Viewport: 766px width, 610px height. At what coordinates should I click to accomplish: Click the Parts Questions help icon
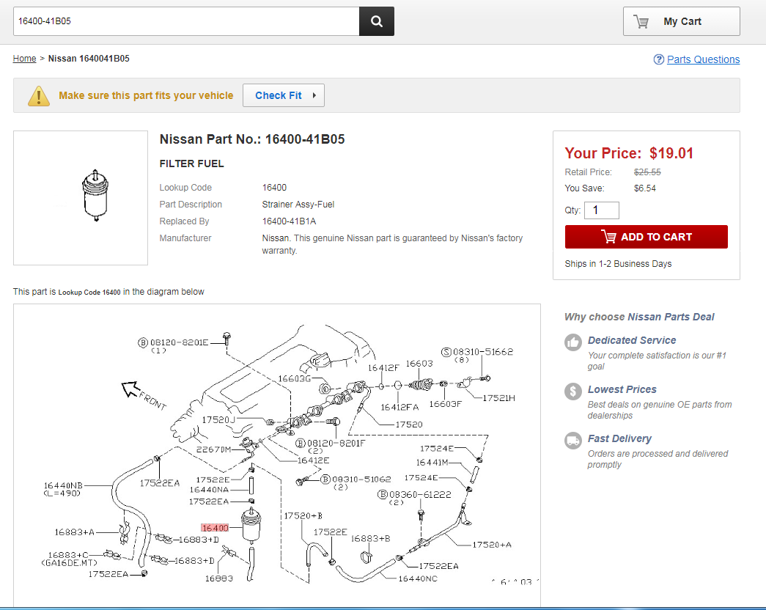point(659,59)
